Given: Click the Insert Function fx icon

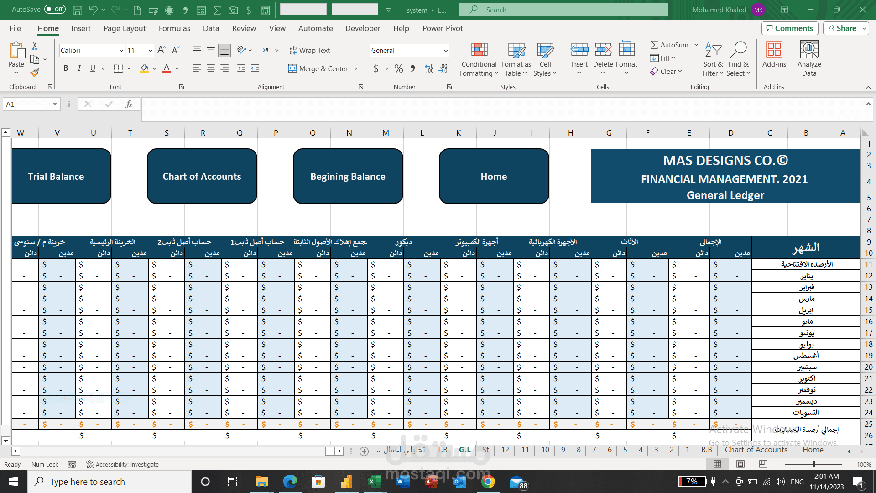Looking at the screenshot, I should tap(129, 104).
